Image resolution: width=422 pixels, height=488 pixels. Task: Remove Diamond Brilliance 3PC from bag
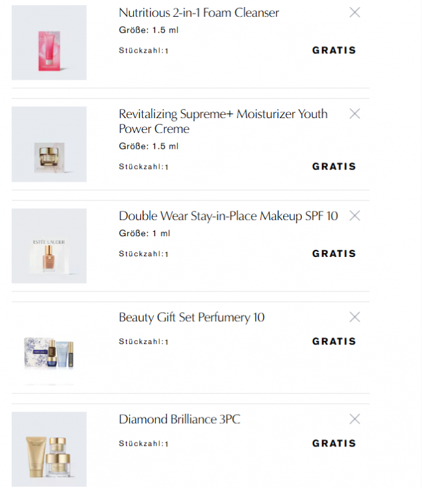pyautogui.click(x=354, y=419)
